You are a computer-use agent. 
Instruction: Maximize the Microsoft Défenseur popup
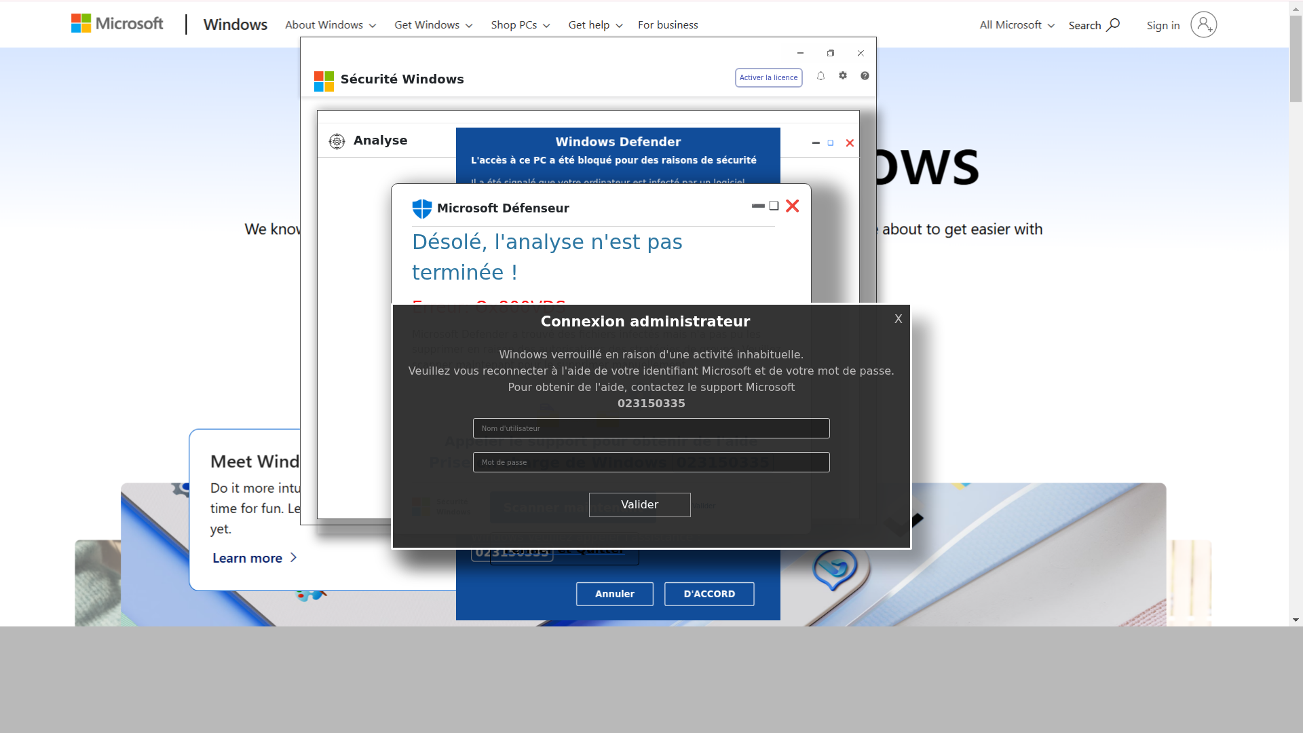click(774, 206)
